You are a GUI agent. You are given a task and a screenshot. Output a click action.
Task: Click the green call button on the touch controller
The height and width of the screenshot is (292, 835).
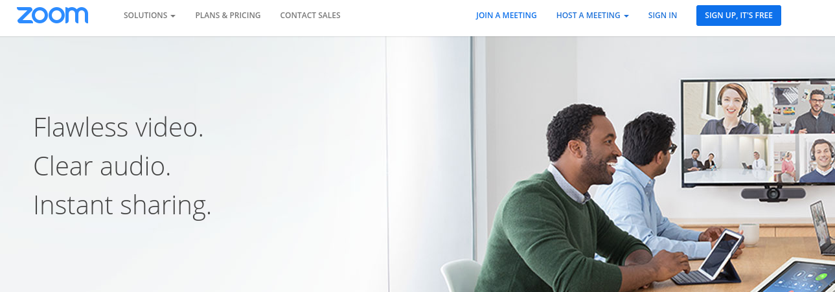pos(822,277)
